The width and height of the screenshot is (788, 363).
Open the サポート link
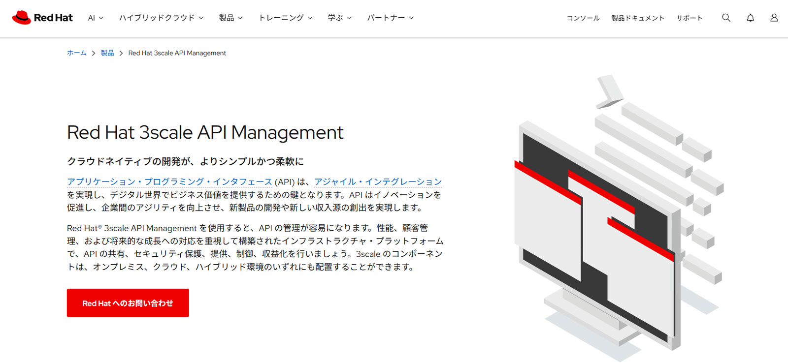(689, 18)
